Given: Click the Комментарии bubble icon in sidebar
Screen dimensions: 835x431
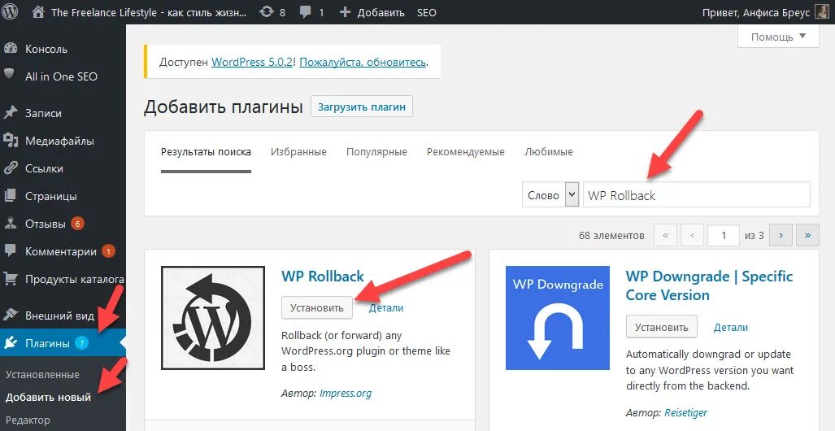Looking at the screenshot, I should pos(10,250).
